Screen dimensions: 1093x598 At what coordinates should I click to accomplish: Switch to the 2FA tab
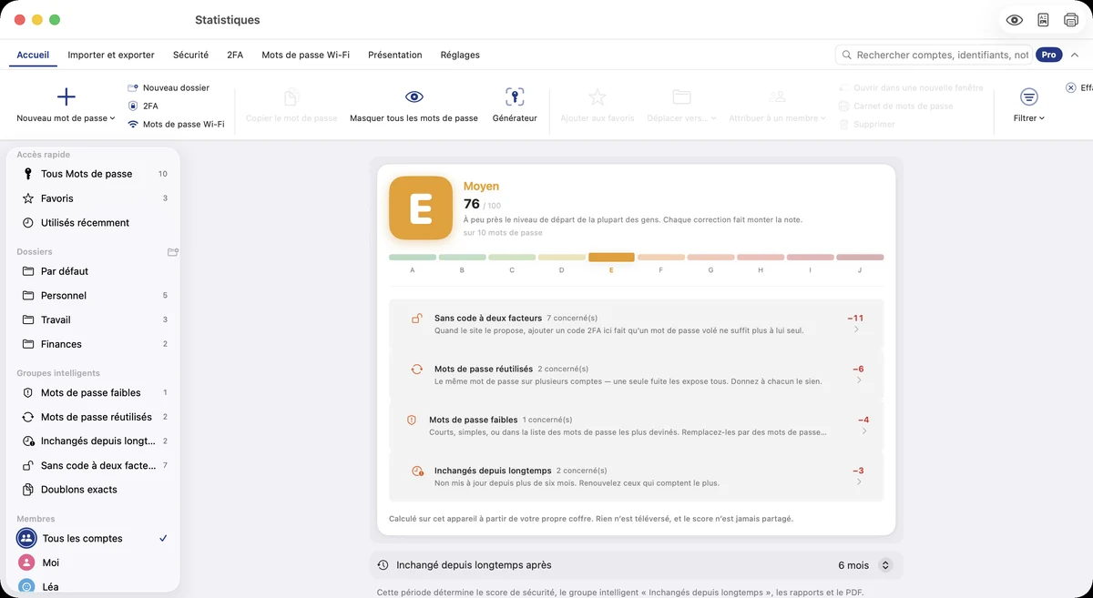pyautogui.click(x=235, y=55)
